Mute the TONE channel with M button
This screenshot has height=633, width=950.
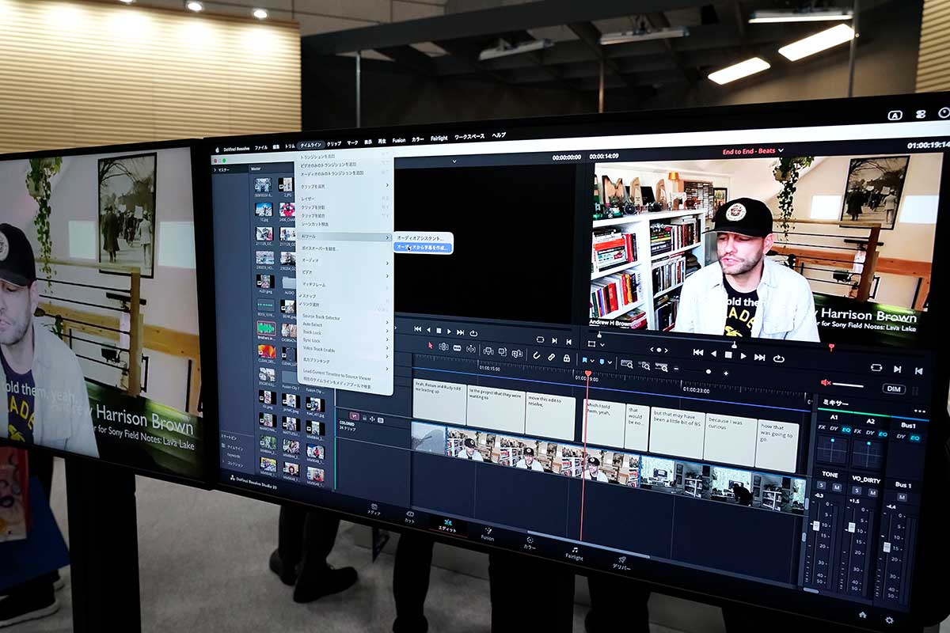pyautogui.click(x=836, y=486)
